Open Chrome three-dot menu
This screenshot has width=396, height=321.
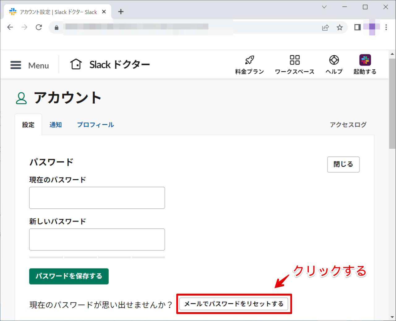coord(386,27)
